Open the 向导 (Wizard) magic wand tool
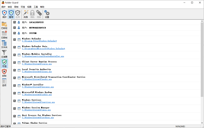 pos(26,14)
